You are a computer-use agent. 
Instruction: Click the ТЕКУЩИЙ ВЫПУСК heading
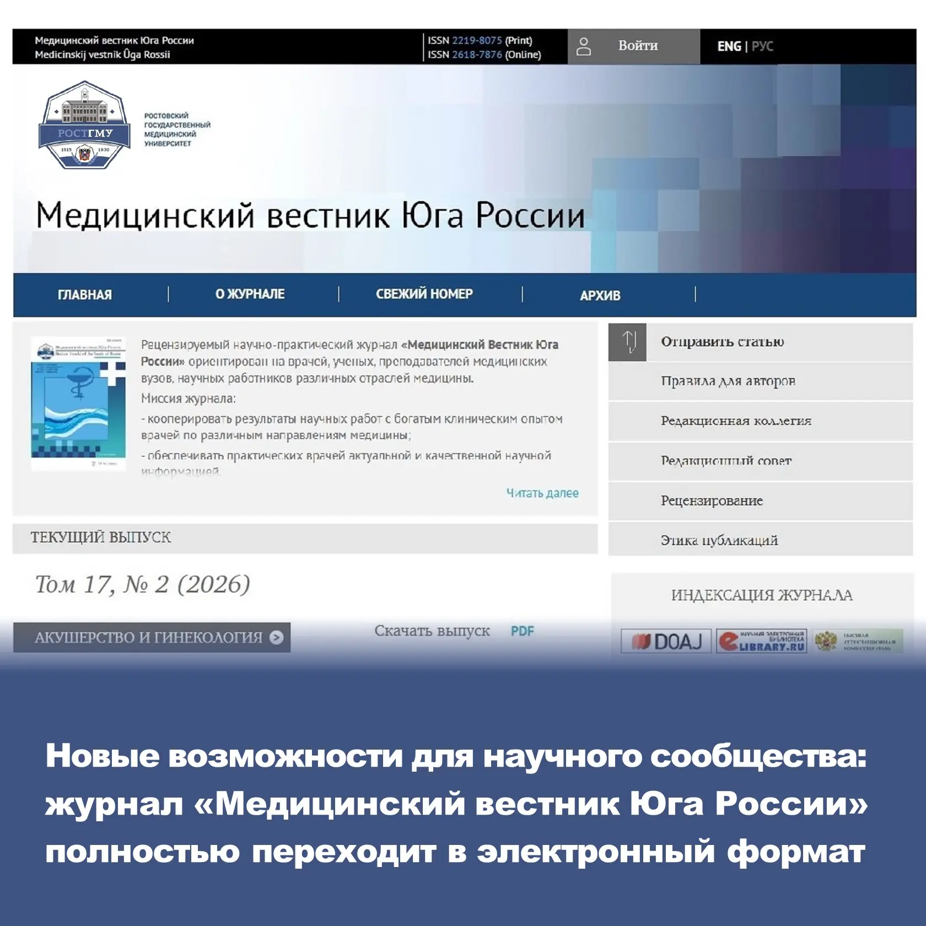click(x=100, y=537)
